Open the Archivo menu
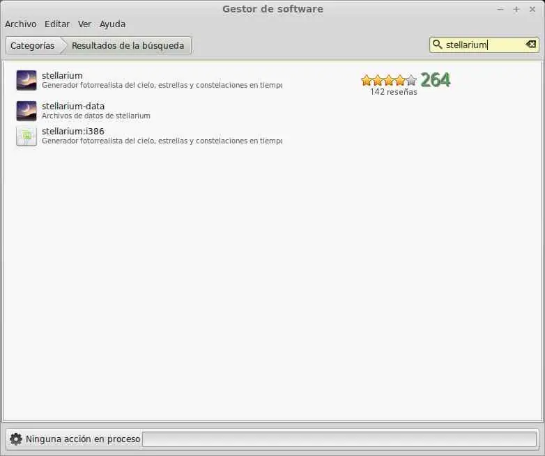This screenshot has height=456, width=545. pyautogui.click(x=20, y=24)
